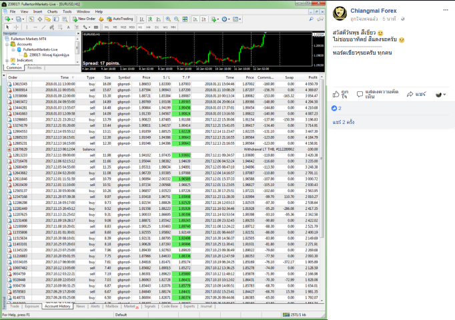The height and width of the screenshot is (320, 455).
Task: Select the M1 timeframe button
Action: (107, 27)
